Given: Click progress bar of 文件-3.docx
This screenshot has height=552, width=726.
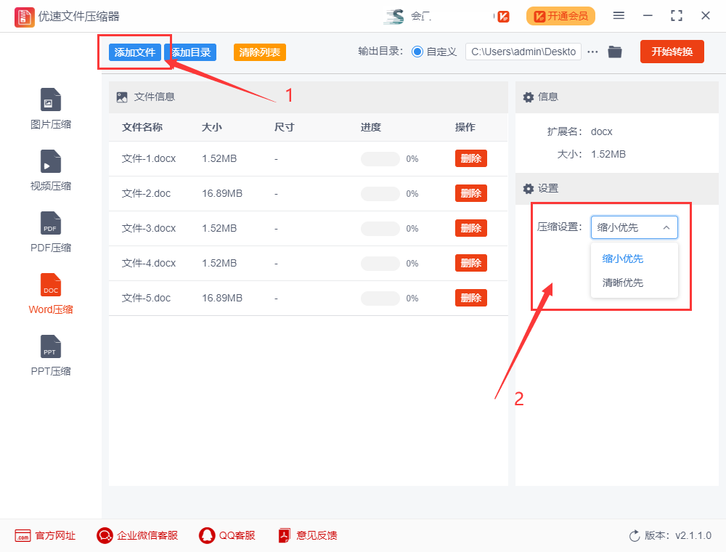Looking at the screenshot, I should (380, 228).
